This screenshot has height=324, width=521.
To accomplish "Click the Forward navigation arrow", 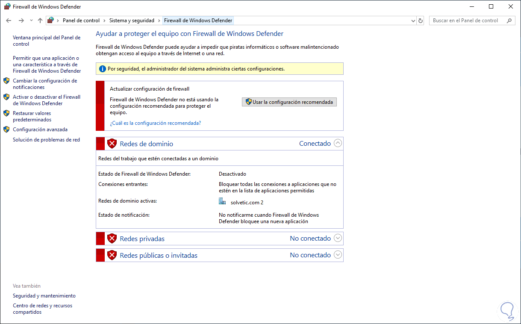I will click(21, 21).
